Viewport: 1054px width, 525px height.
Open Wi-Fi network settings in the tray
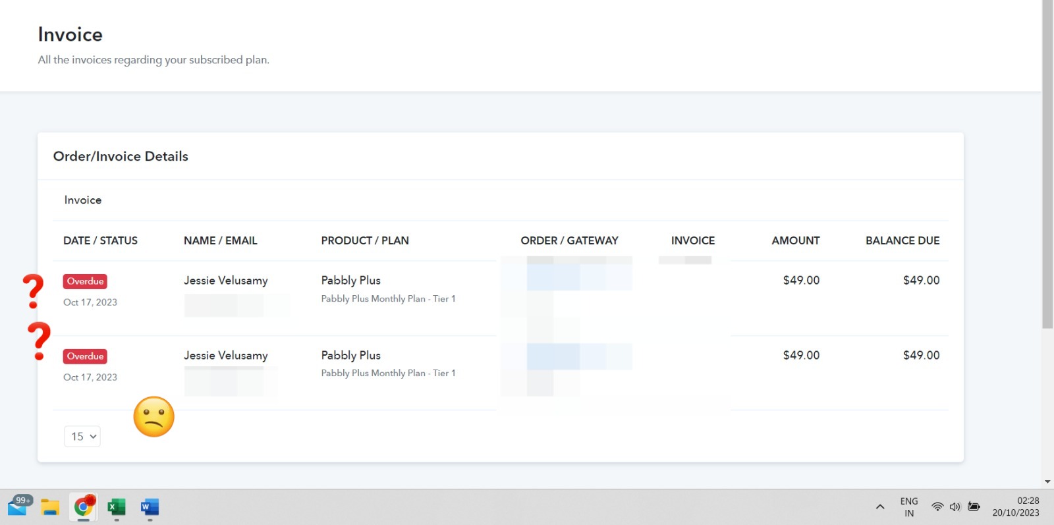coord(937,507)
